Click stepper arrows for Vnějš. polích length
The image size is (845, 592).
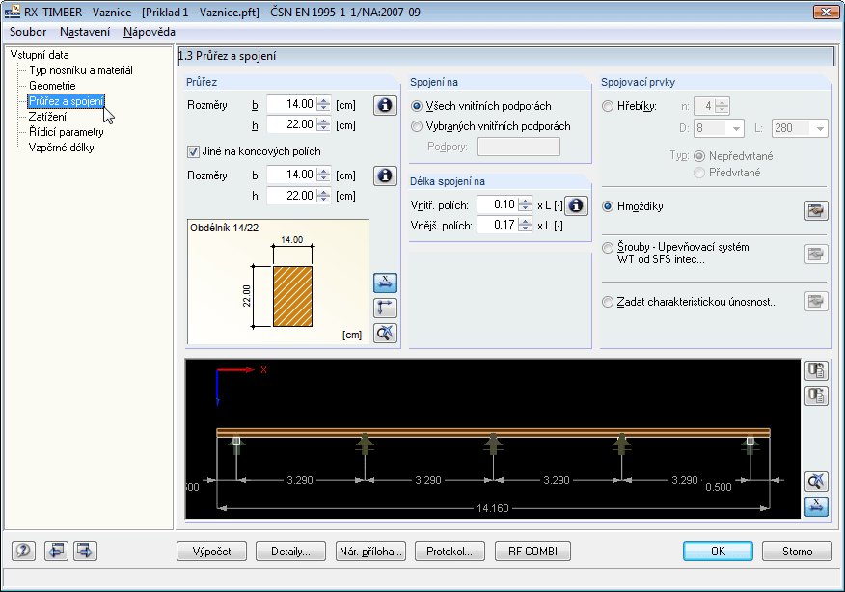pyautogui.click(x=525, y=225)
